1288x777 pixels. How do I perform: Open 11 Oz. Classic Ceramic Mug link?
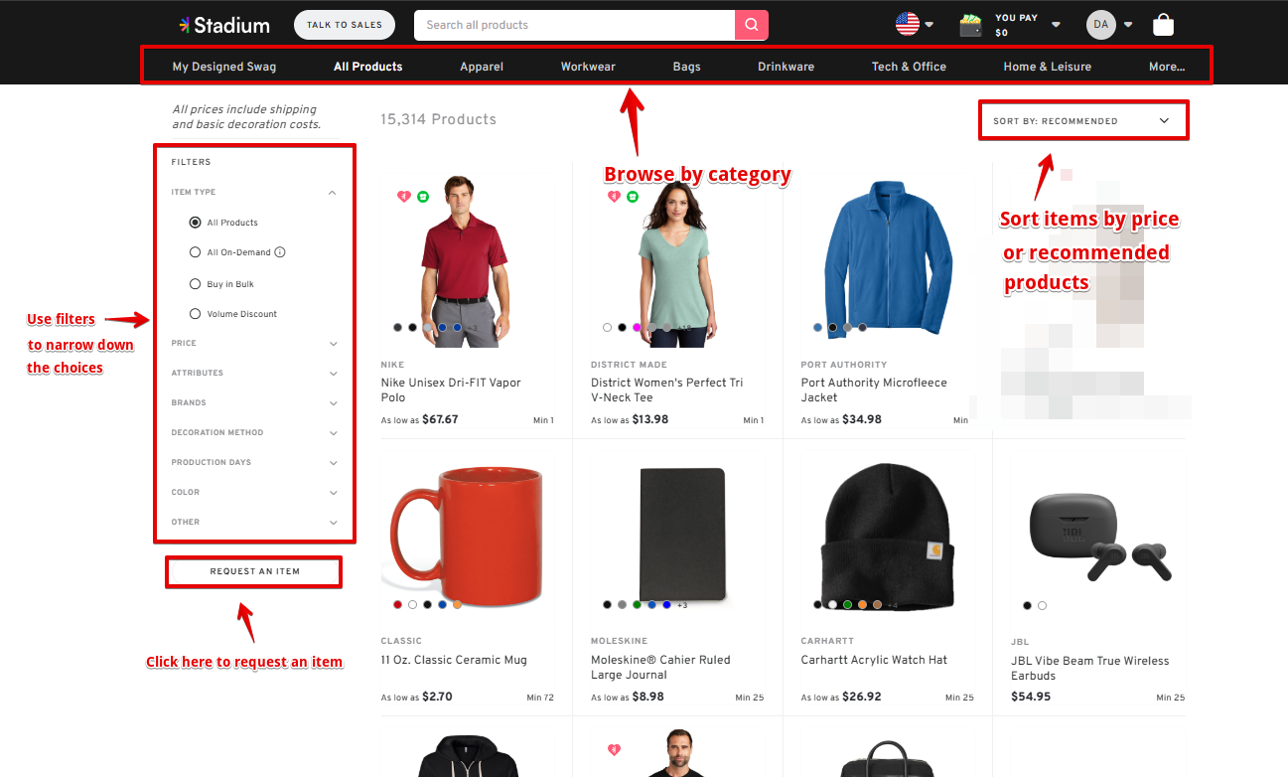pos(454,660)
